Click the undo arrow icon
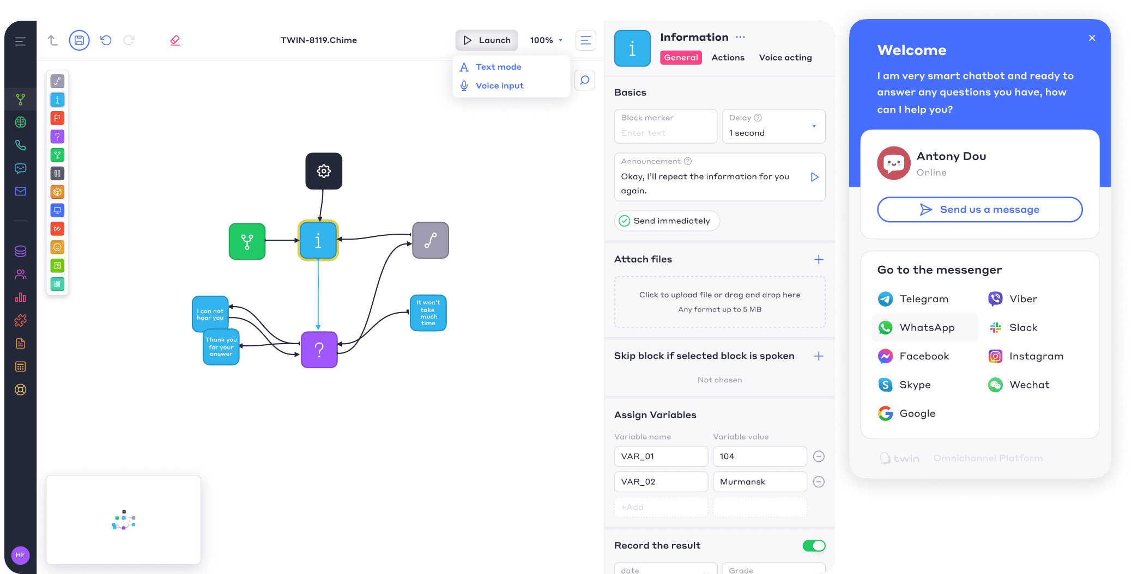Viewport: 1132px width, 574px height. tap(106, 40)
